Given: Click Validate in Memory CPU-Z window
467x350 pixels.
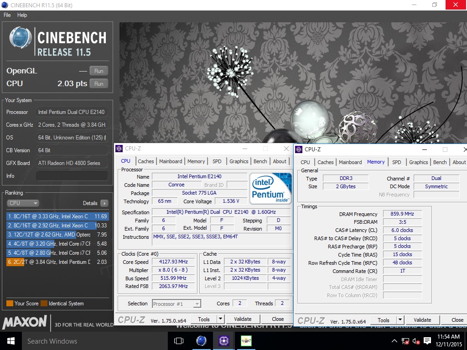Looking at the screenshot, I should pyautogui.click(x=422, y=320).
